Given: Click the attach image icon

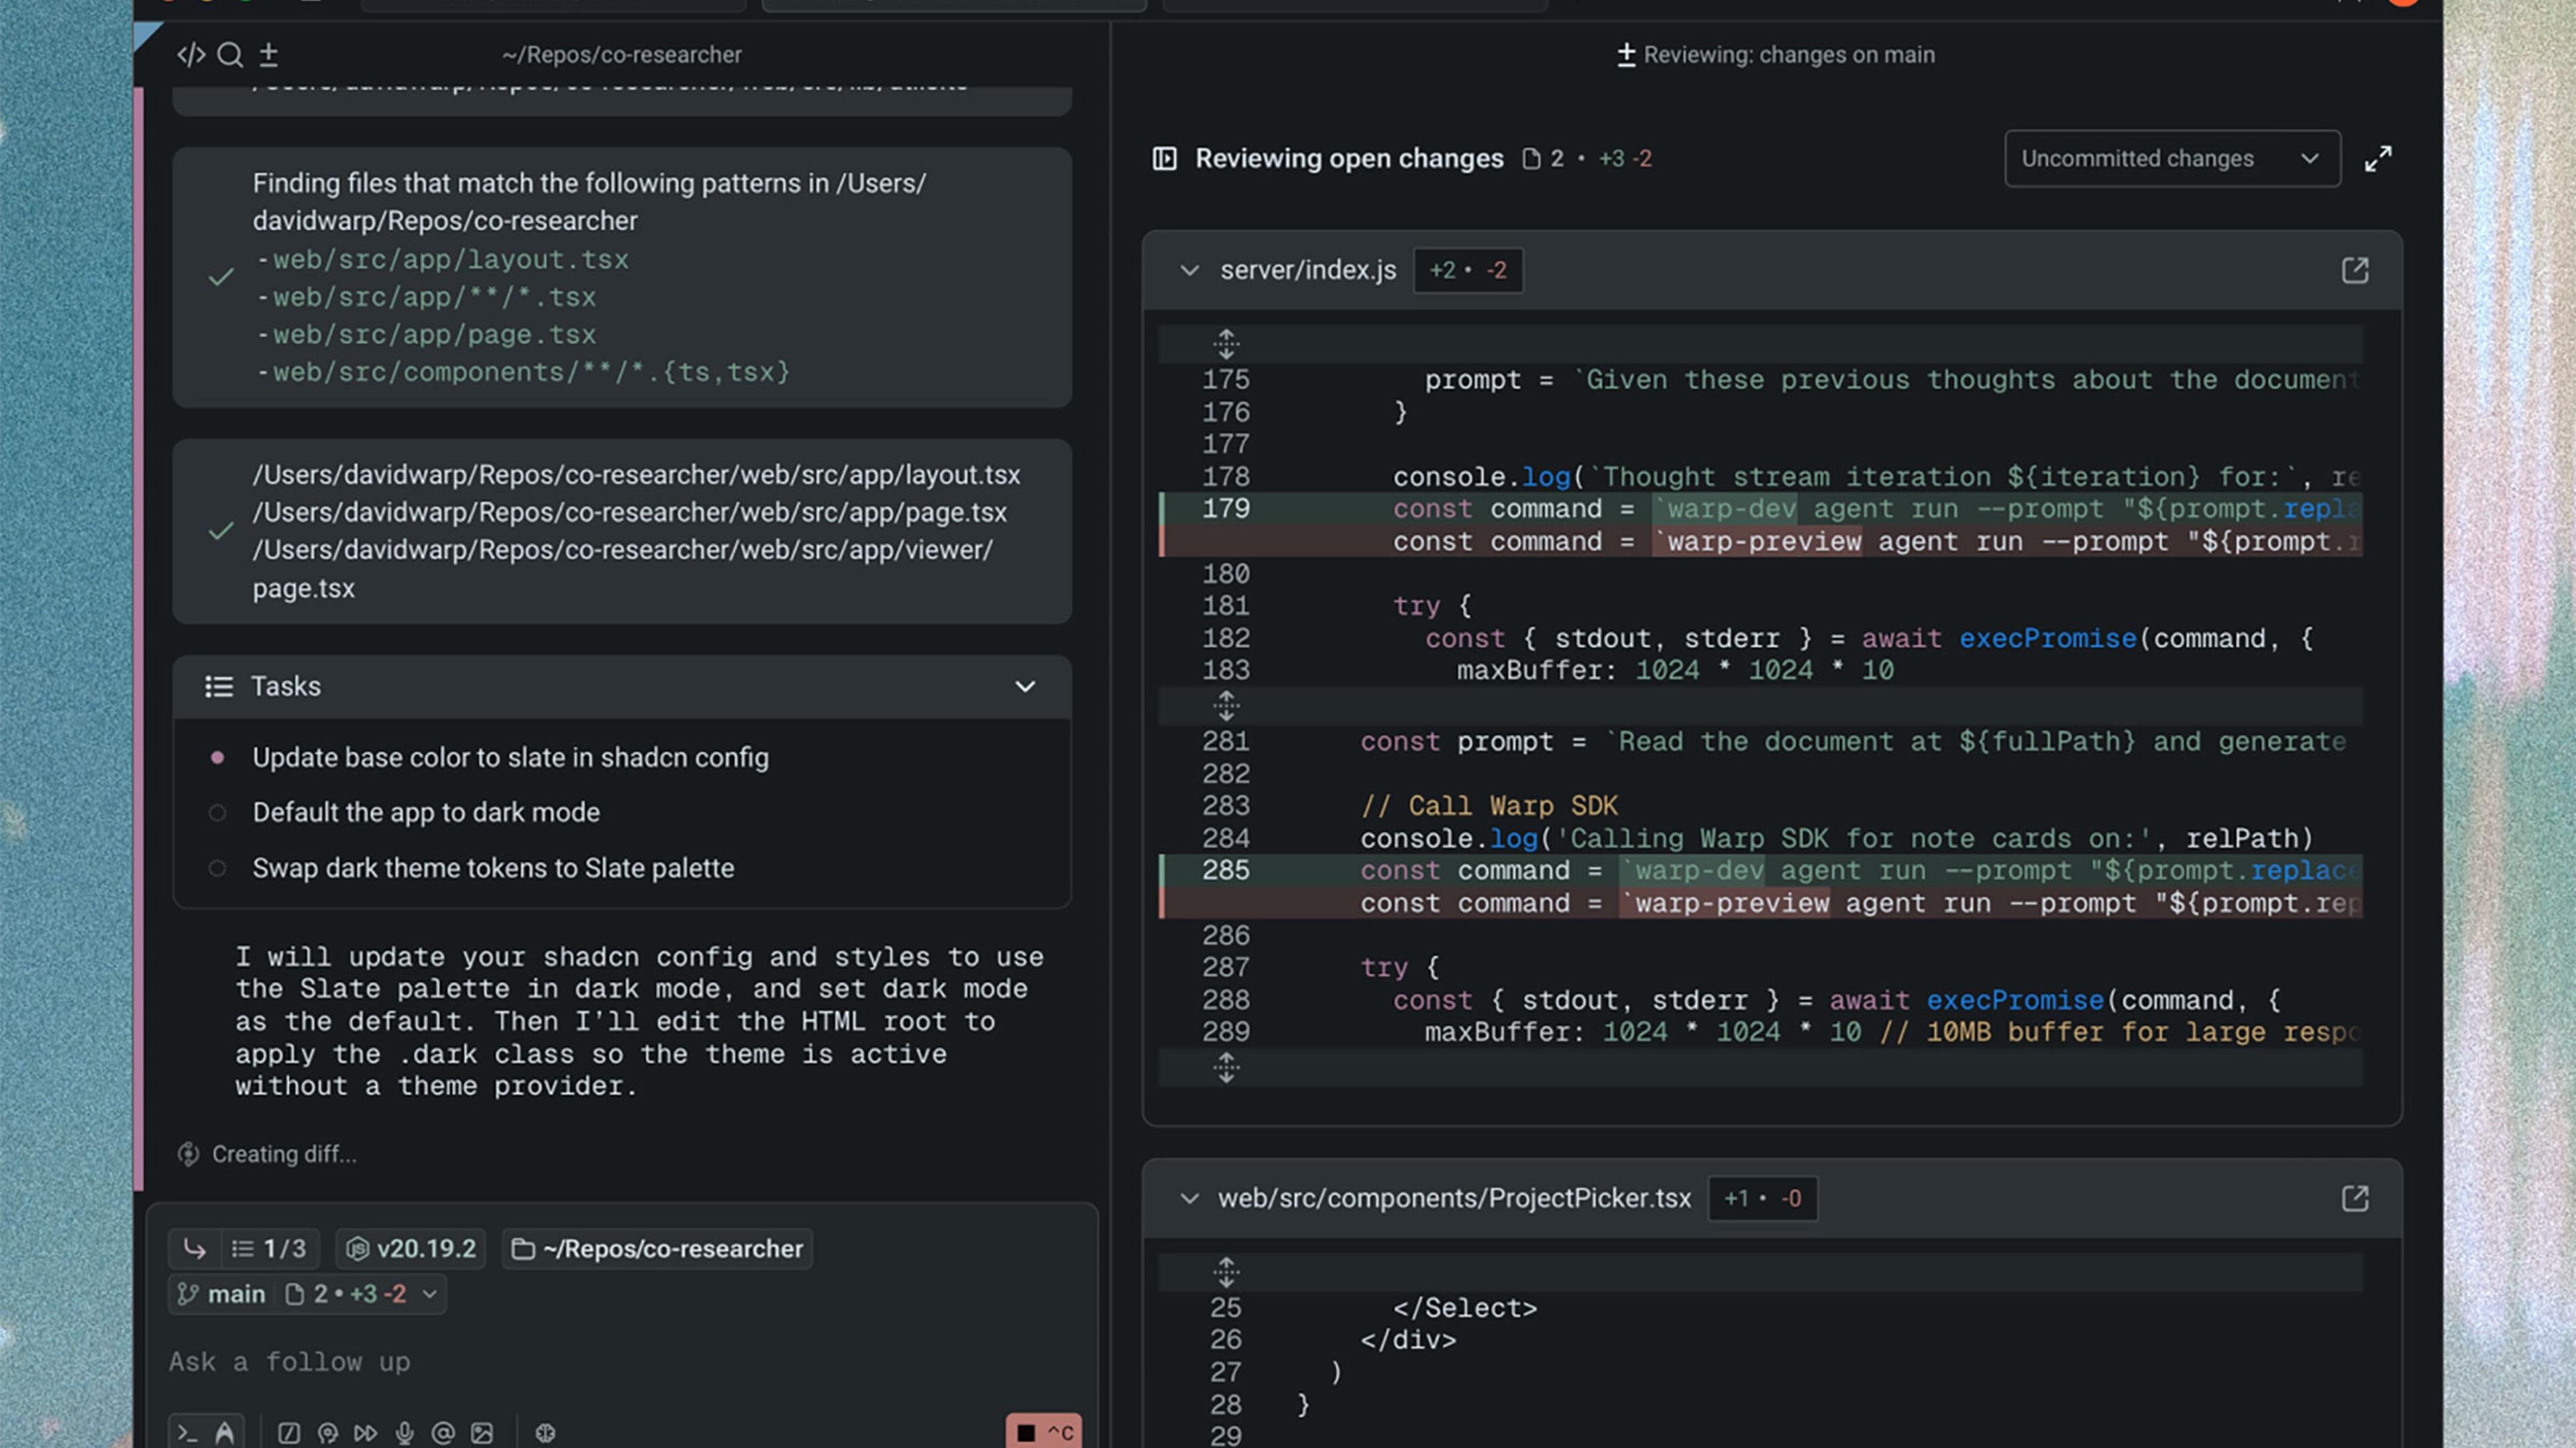Looking at the screenshot, I should tap(482, 1433).
